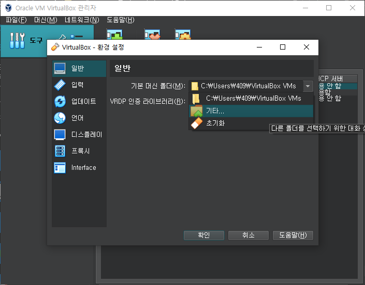The width and height of the screenshot is (365, 285).
Task: Click the 도구 tools icon in main window
Action: 17,41
